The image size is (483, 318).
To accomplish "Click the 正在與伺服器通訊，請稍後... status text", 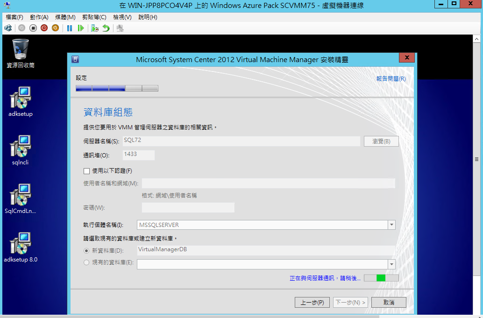I will coord(325,278).
